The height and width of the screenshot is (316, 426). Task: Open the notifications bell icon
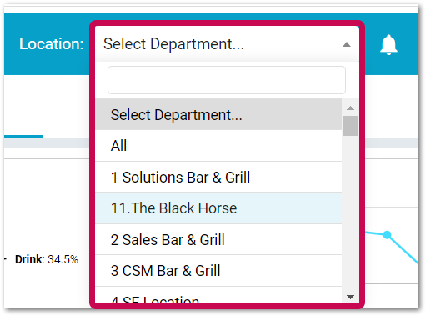[x=388, y=44]
